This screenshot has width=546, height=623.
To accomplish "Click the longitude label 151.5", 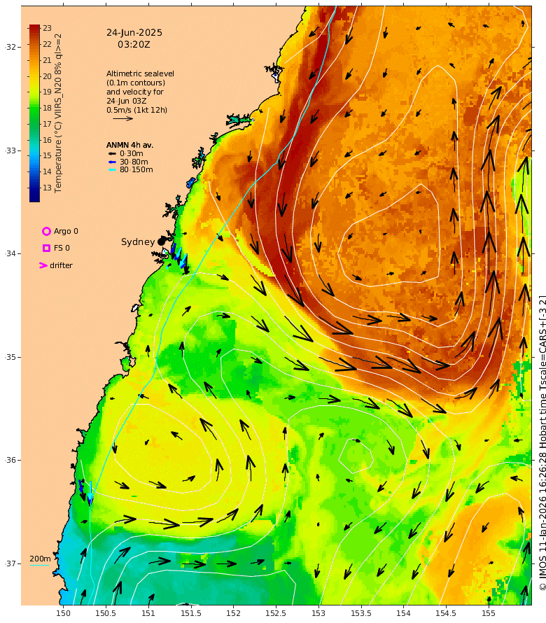I will point(190,613).
